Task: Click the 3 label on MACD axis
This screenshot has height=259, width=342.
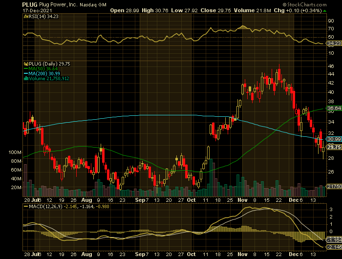Action: coord(331,210)
